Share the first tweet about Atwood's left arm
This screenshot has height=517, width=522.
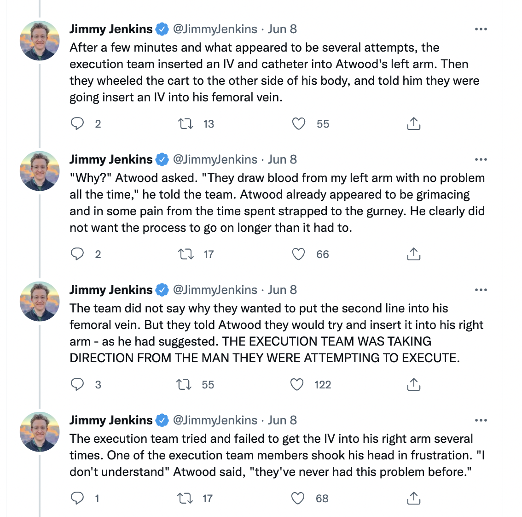tap(414, 123)
